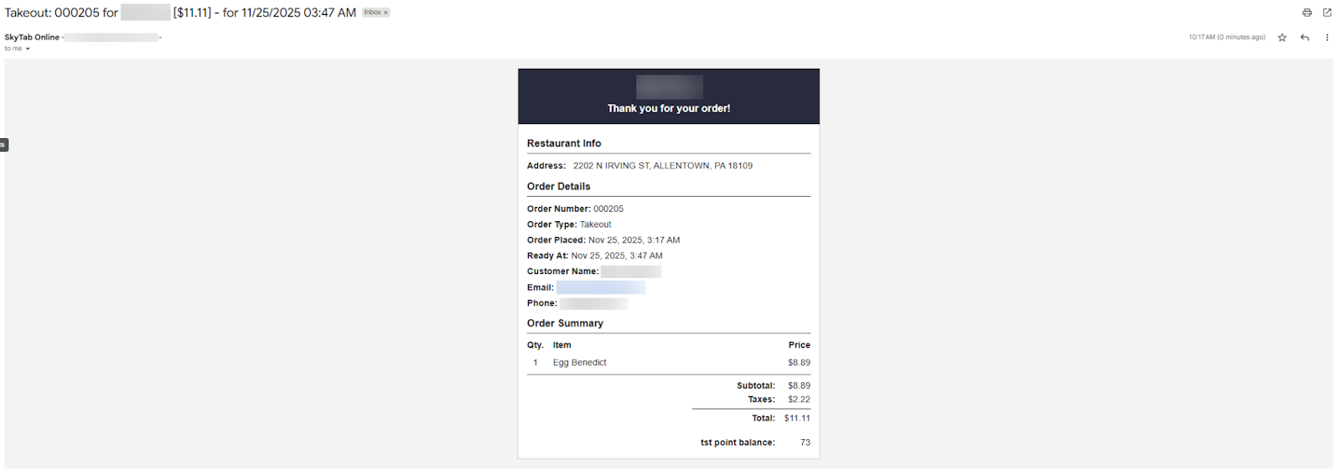This screenshot has width=1341, height=475.
Task: Expand the 'to me' recipient details arrow
Action: 28,49
